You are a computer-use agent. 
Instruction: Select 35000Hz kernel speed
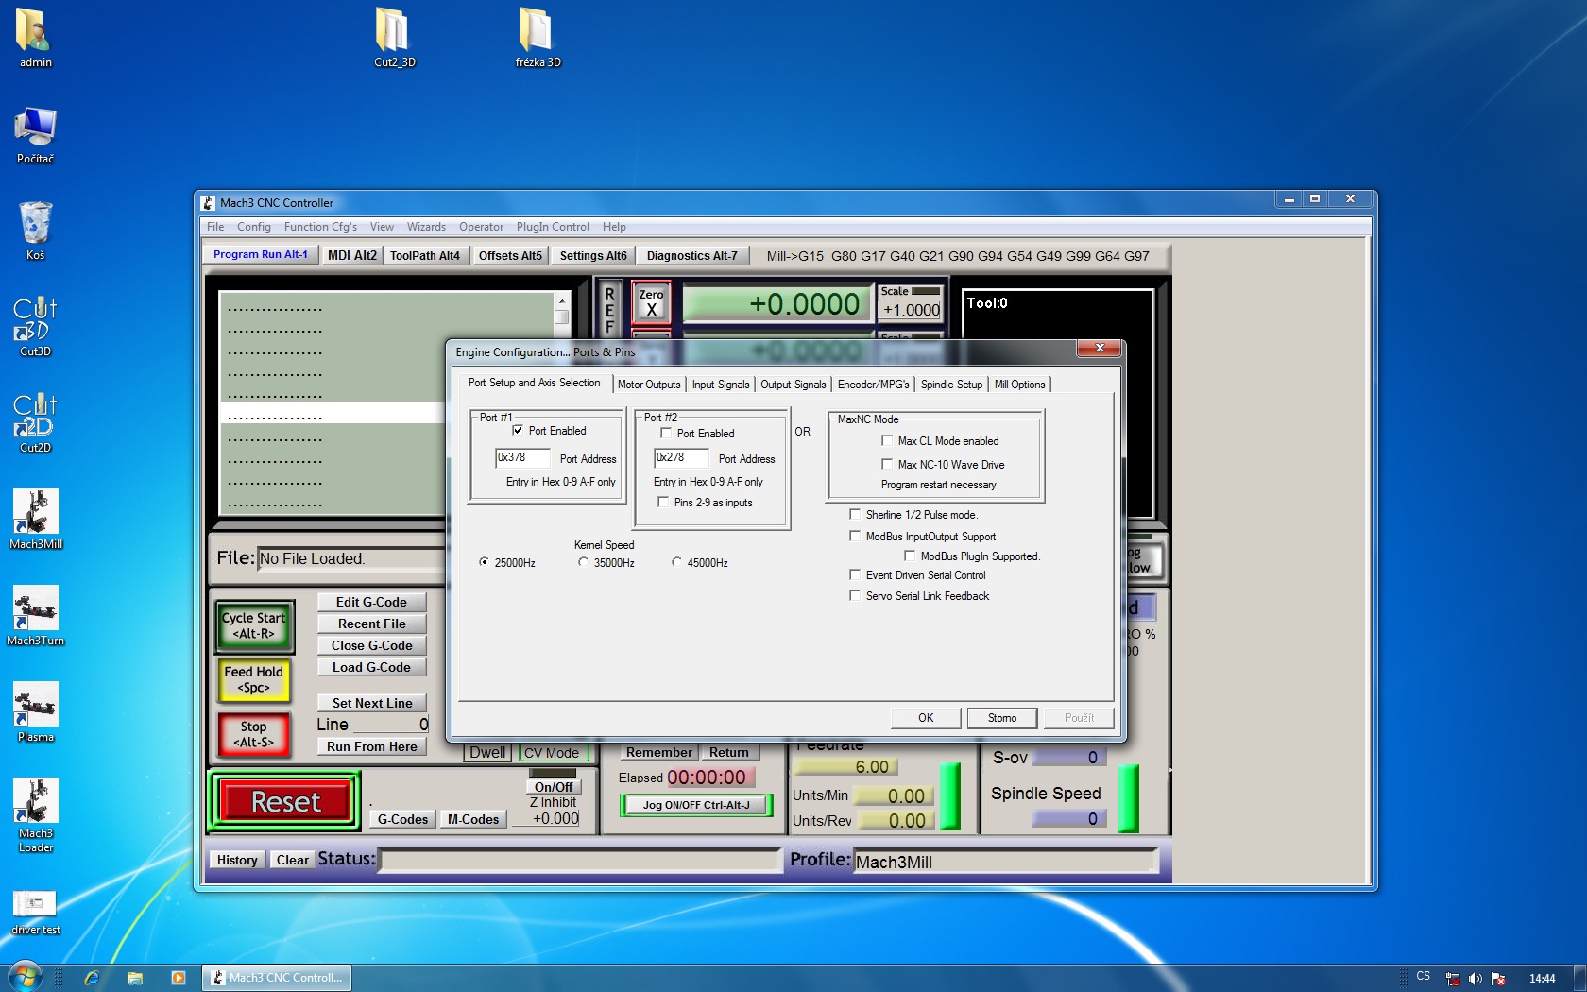pyautogui.click(x=583, y=562)
